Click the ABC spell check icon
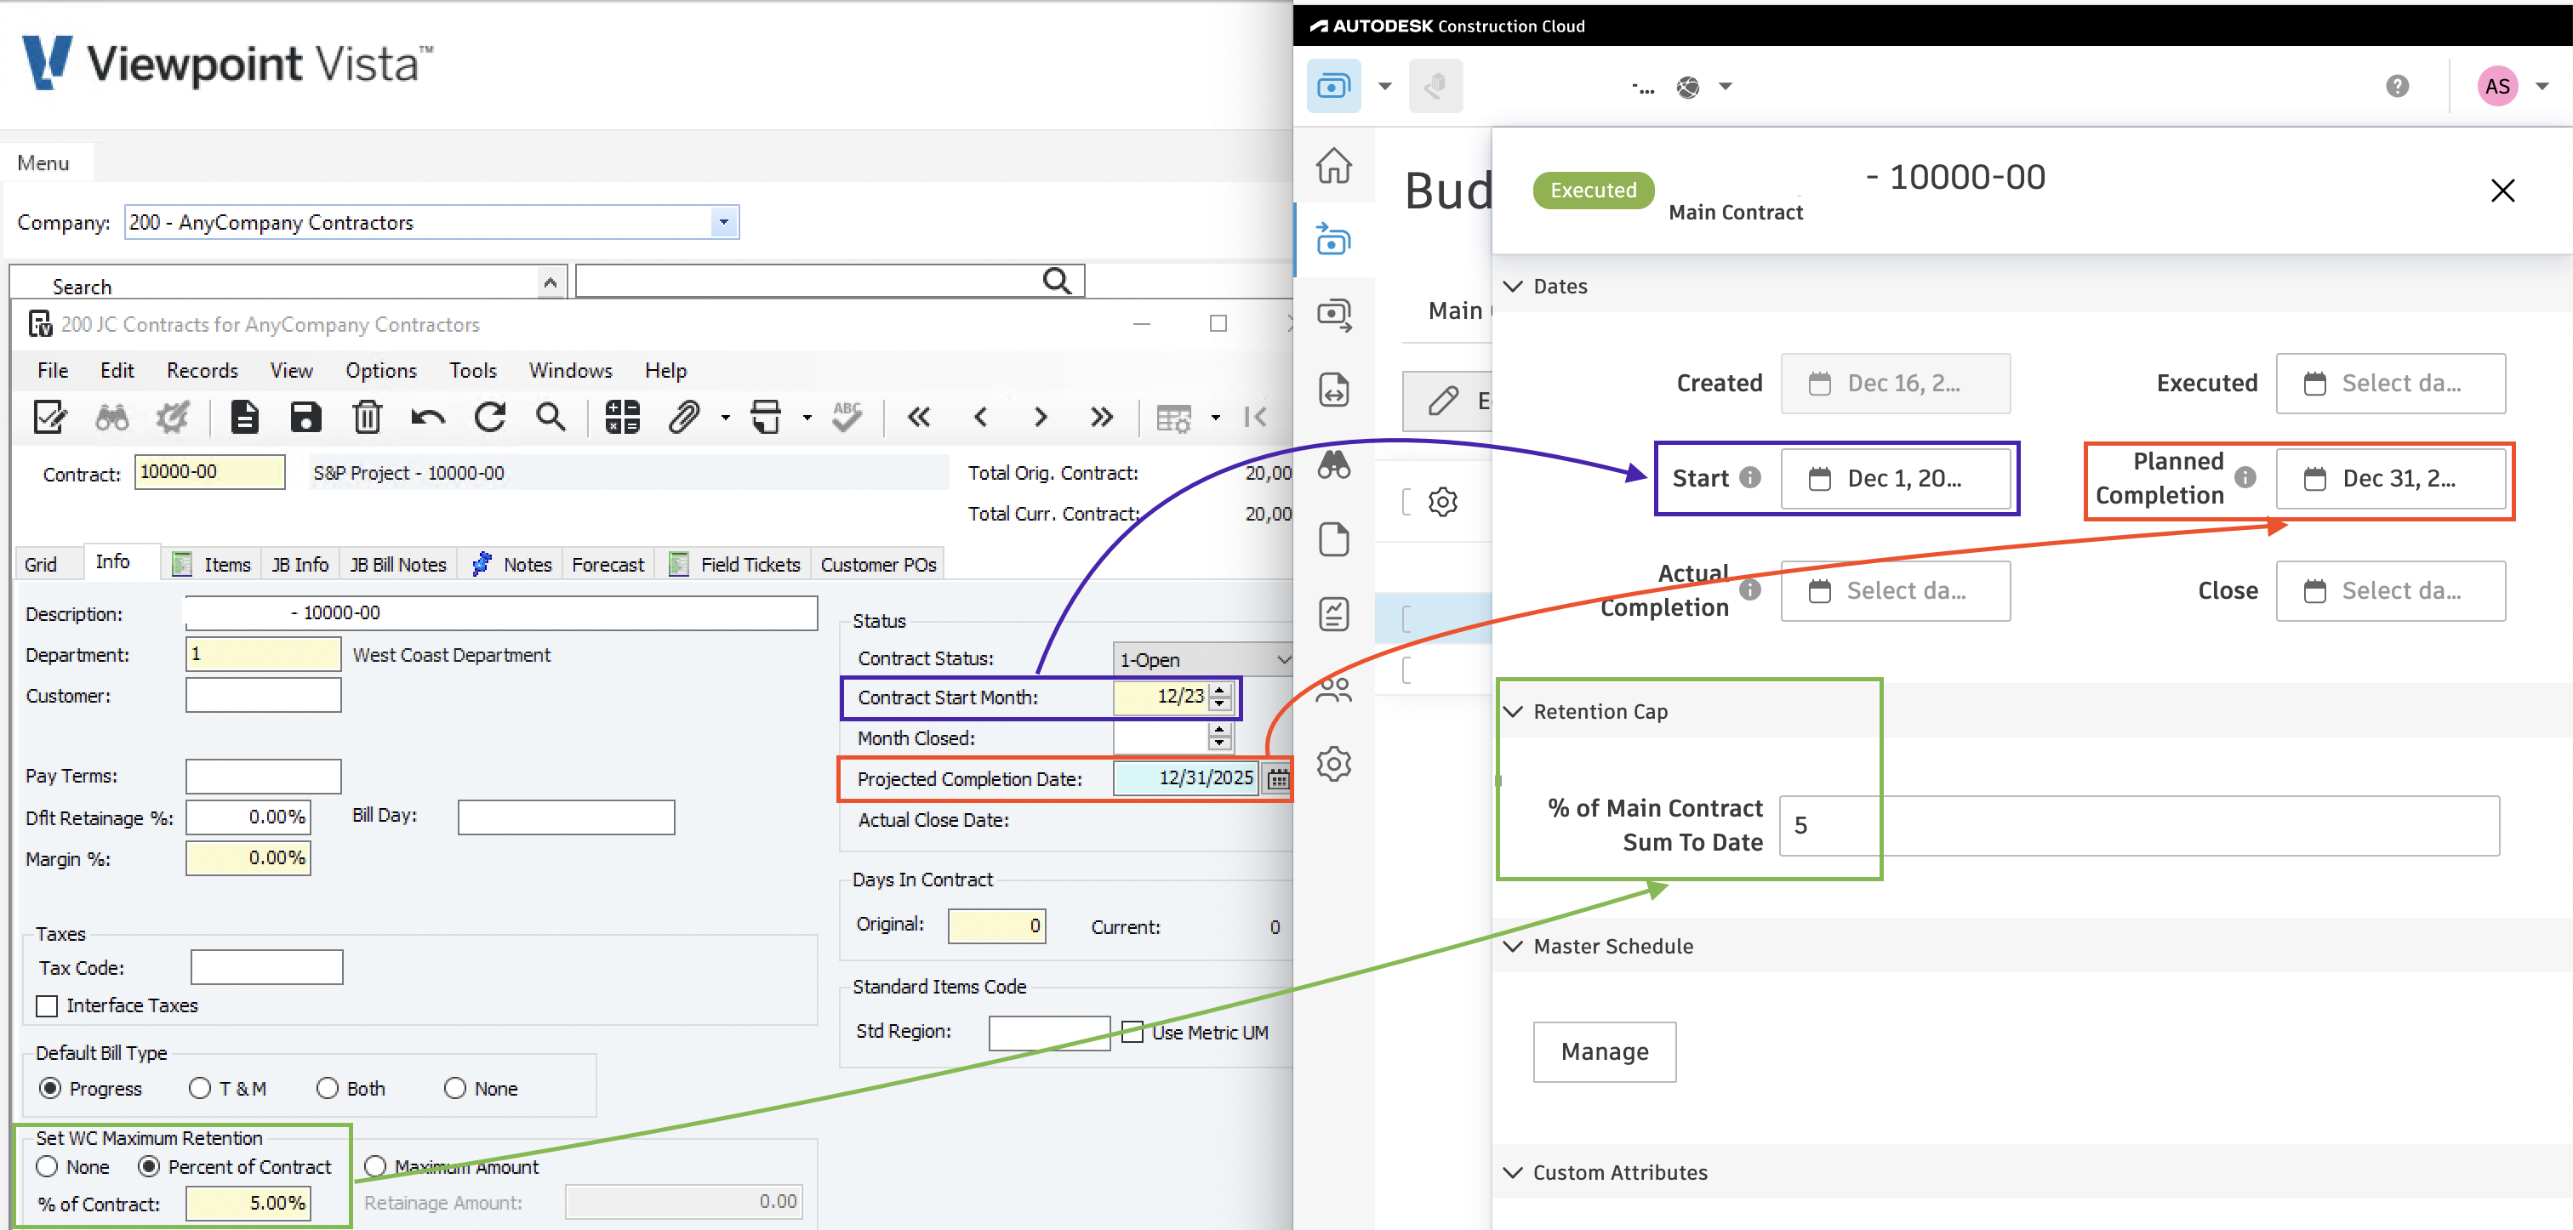Viewport: 2573px width, 1230px height. [x=847, y=418]
